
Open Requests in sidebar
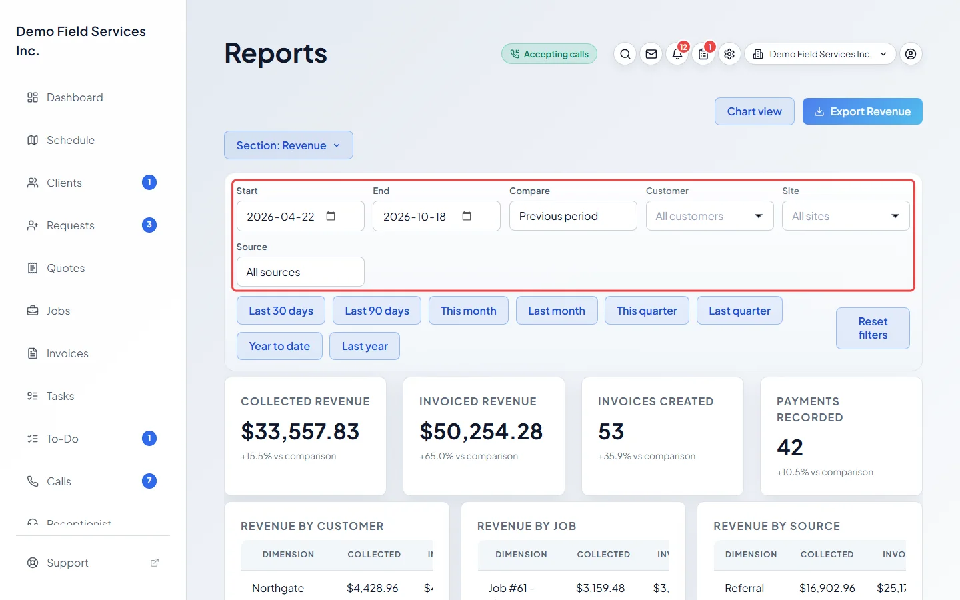coord(93,225)
